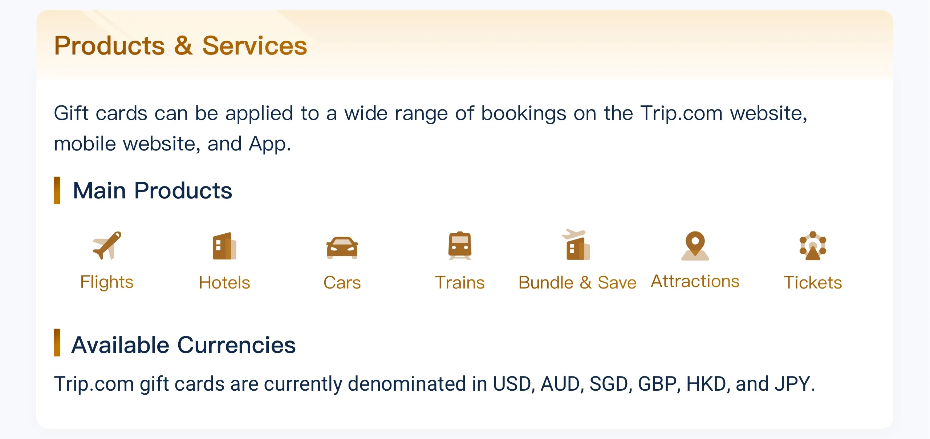The image size is (930, 439).
Task: Click the Tickets ferris wheel icon
Action: tap(813, 246)
